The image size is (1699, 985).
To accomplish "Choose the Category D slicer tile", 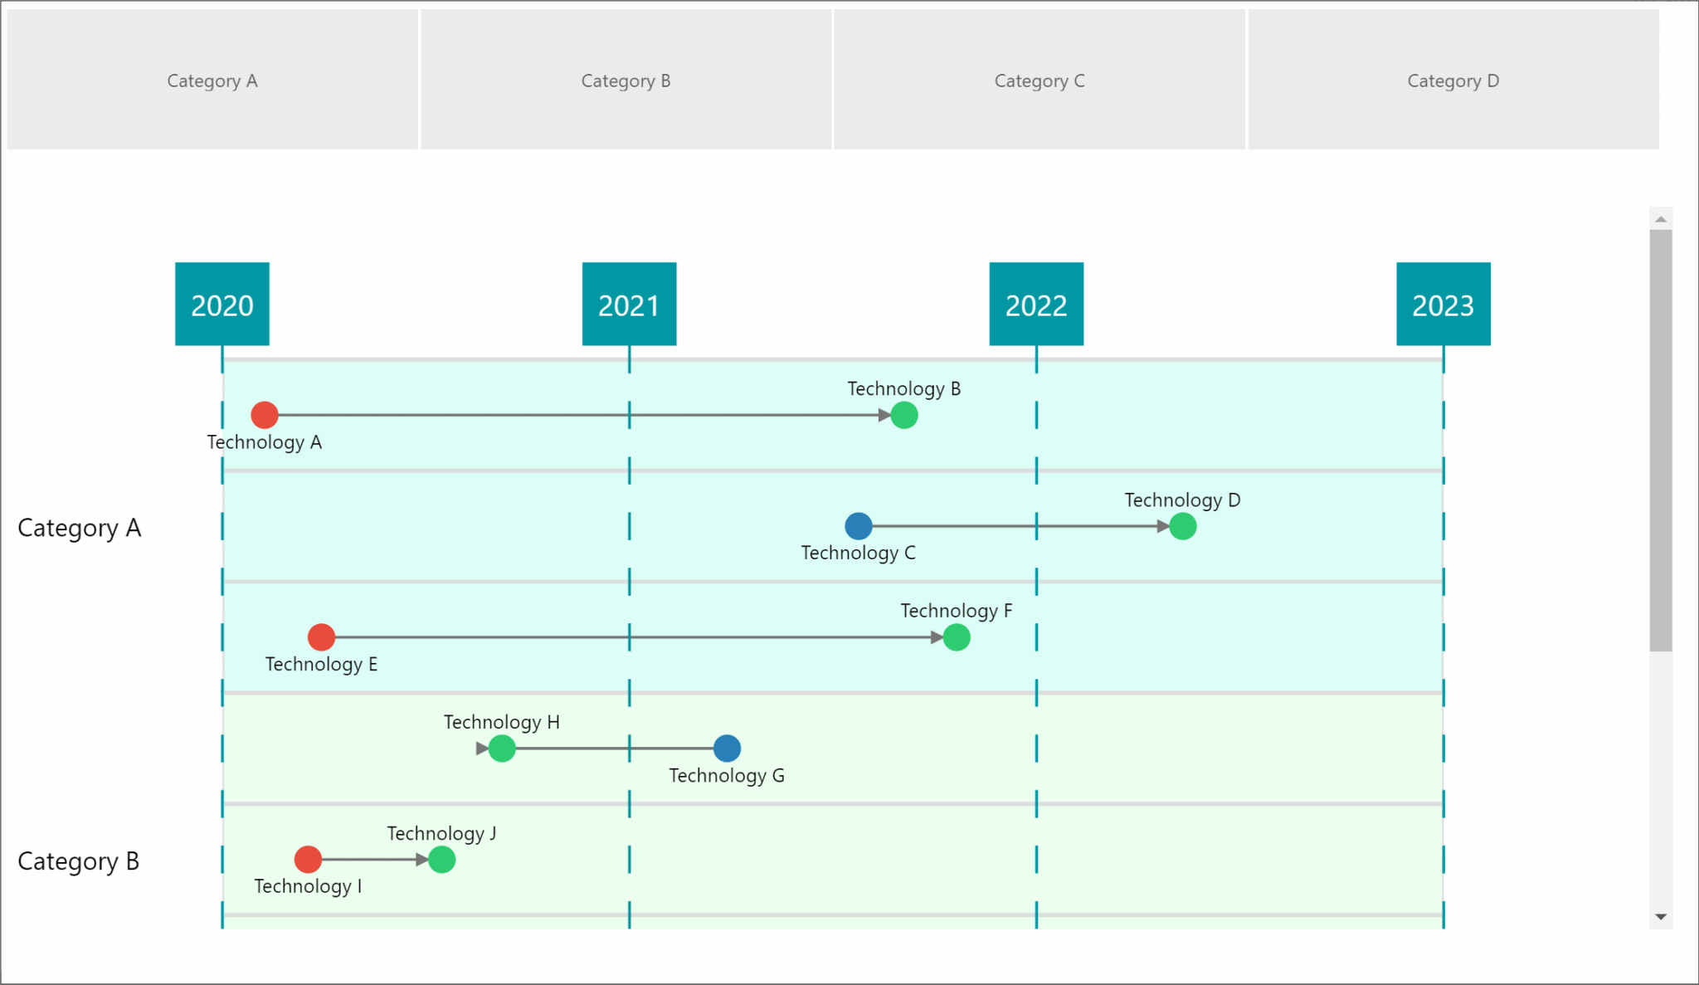I will coord(1453,80).
